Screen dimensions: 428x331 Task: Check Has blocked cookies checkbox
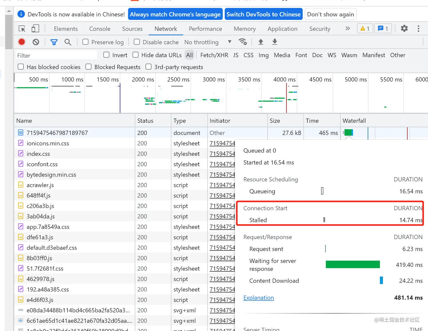pos(21,67)
